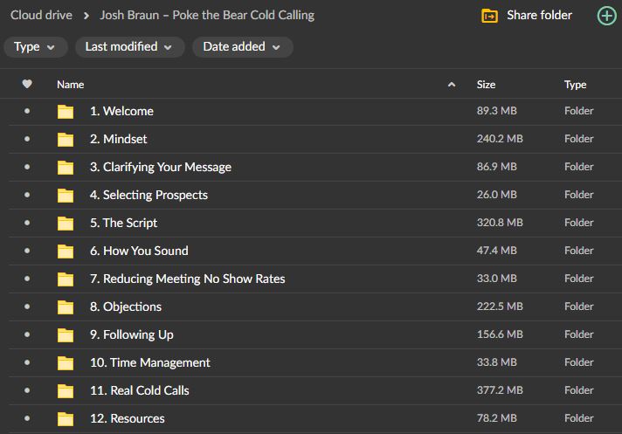Select the 2. Mindset folder name
The image size is (622, 434).
click(118, 139)
